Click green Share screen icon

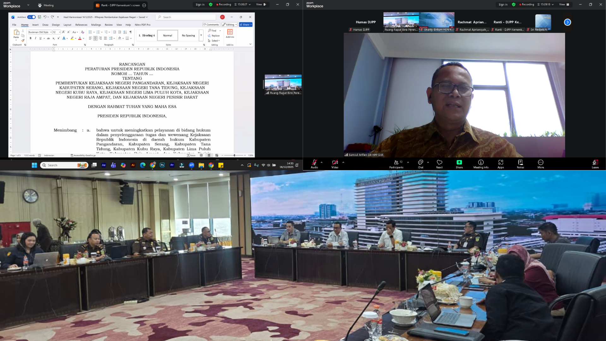459,163
